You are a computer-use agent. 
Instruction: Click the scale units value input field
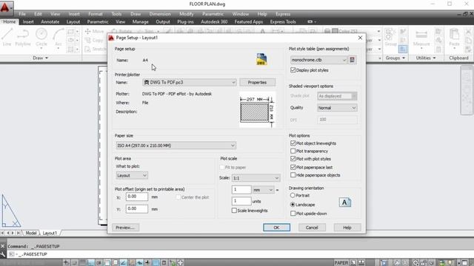pos(241,201)
